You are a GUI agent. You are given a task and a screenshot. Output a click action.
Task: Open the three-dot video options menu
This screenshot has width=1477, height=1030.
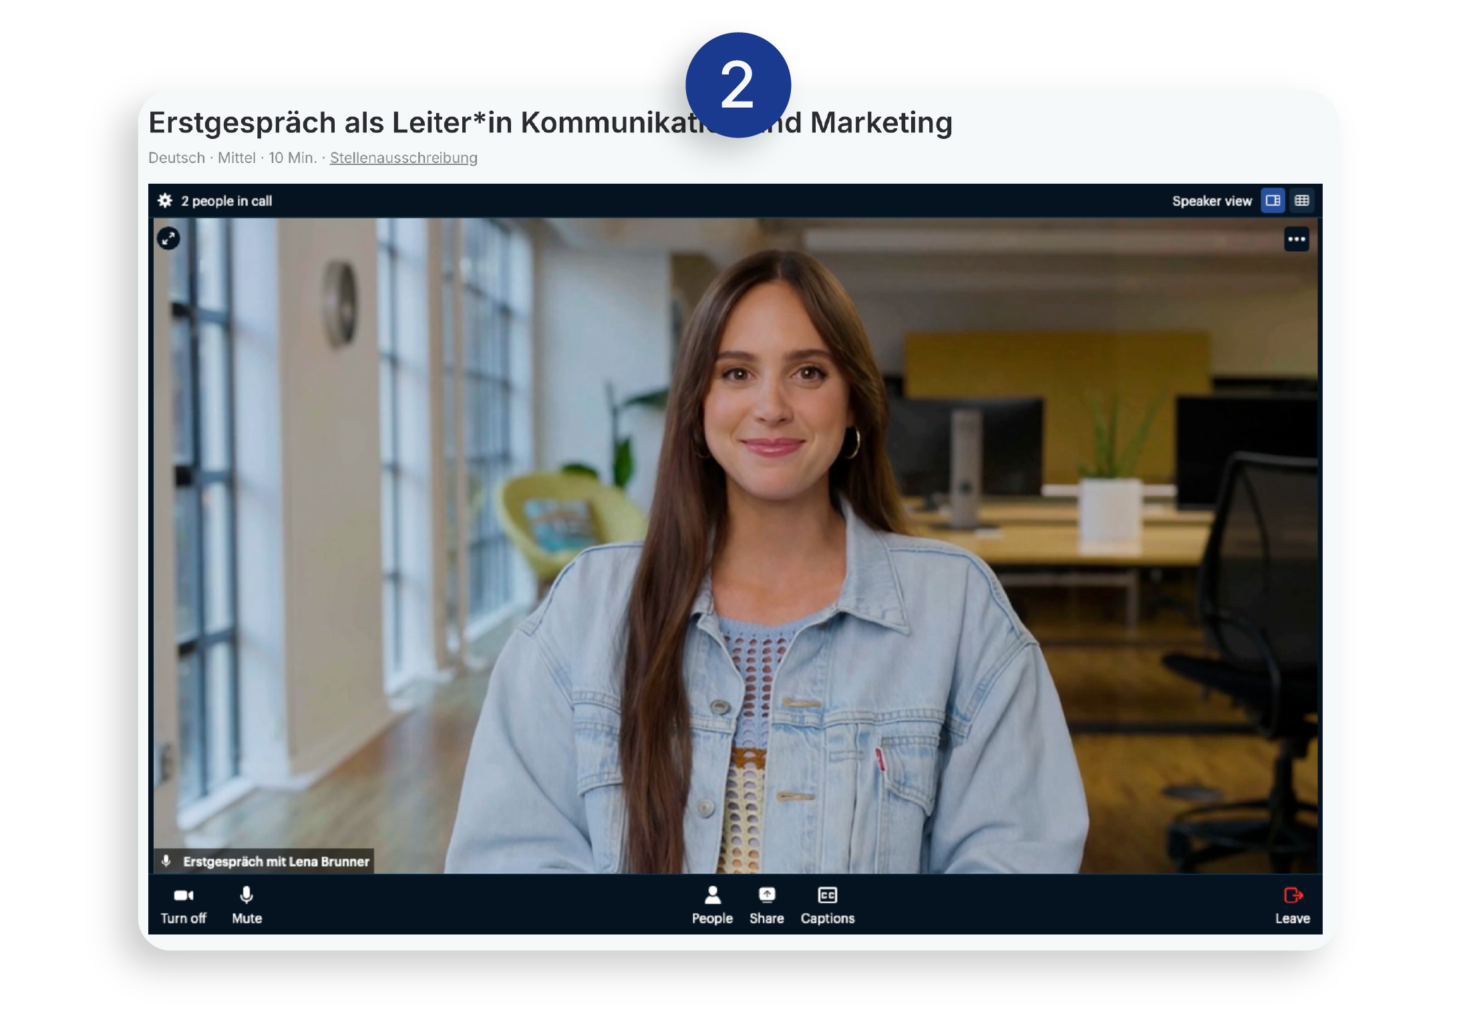click(1296, 239)
